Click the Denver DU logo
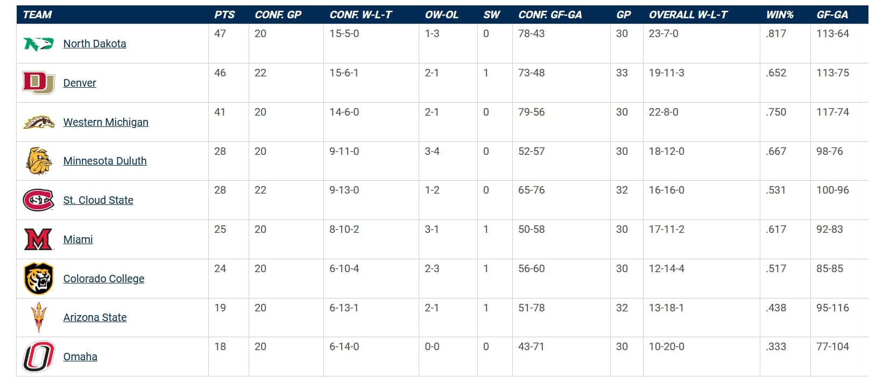Screen dimensions: 883x384 pyautogui.click(x=38, y=83)
